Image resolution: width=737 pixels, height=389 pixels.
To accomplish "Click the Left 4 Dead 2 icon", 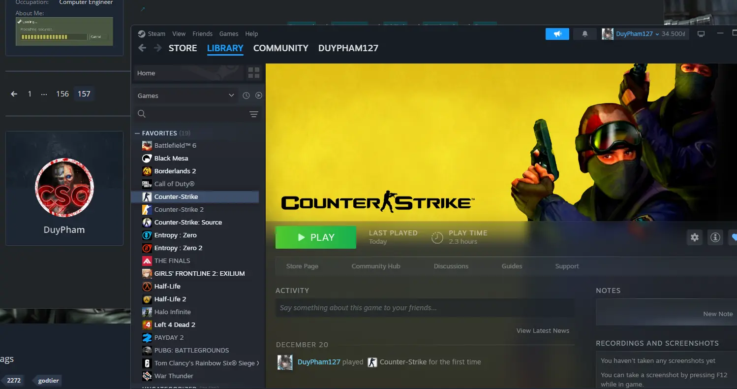I will [147, 324].
